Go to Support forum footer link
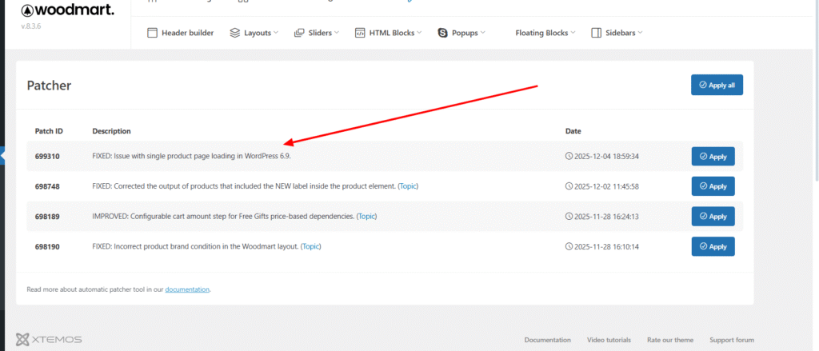 coord(731,340)
